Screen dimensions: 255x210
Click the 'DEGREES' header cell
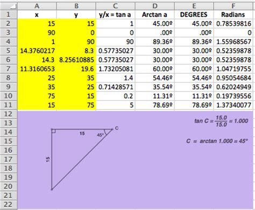194,15
